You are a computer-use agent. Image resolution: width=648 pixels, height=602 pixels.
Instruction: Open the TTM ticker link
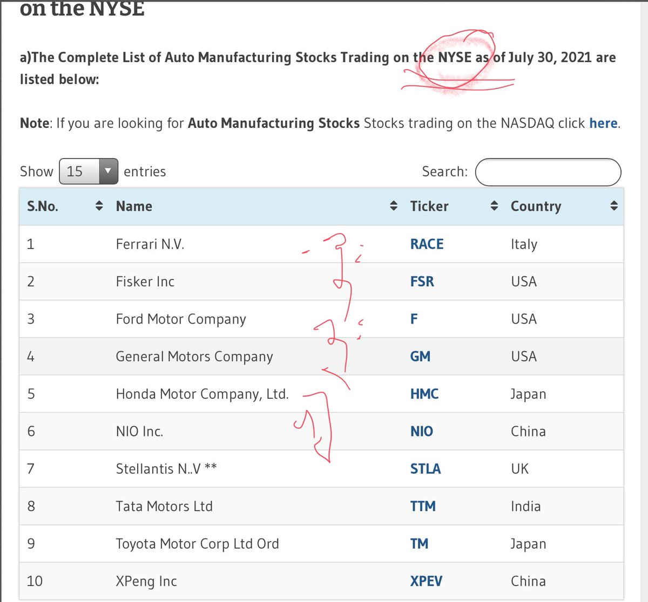(423, 506)
